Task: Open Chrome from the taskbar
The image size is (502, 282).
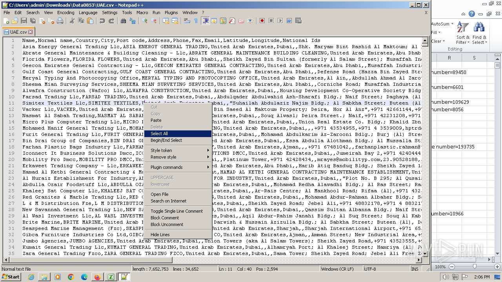Action: (71, 277)
